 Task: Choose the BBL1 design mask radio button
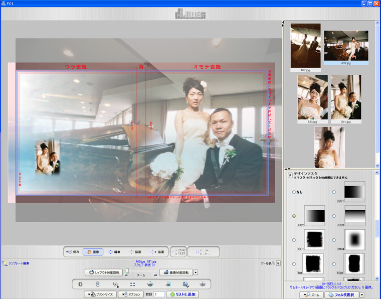coord(334,192)
